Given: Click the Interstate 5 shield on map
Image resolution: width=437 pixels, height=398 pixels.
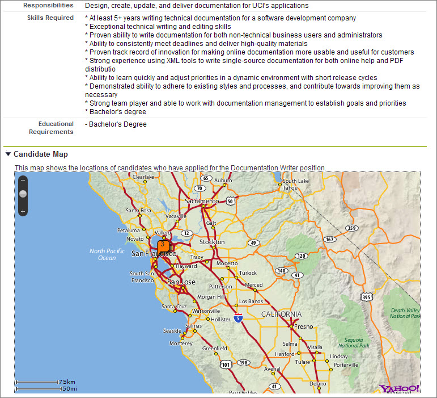Looking at the screenshot, I should [x=238, y=318].
